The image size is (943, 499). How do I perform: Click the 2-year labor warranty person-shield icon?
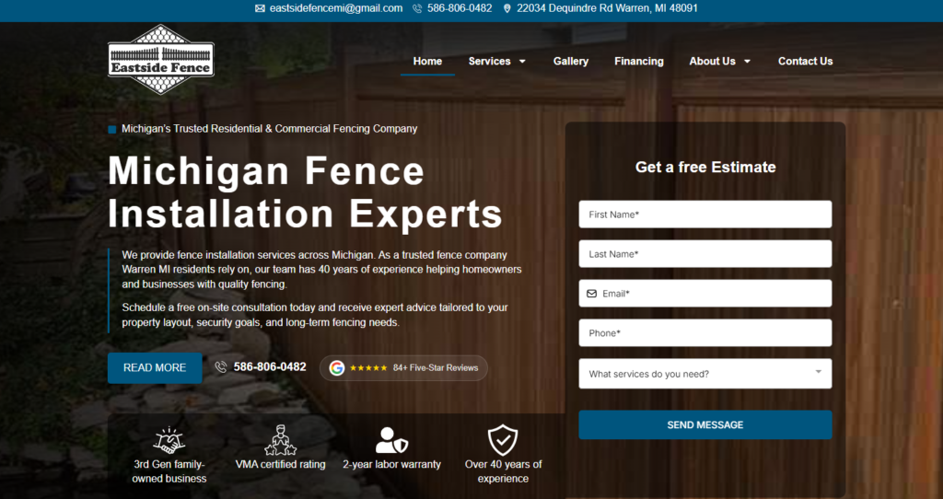391,440
